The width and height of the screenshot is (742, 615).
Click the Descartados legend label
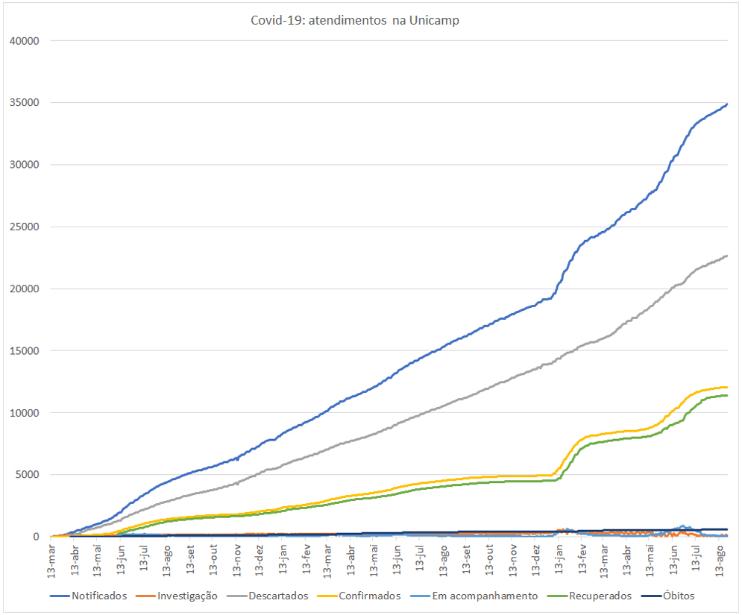point(278,596)
